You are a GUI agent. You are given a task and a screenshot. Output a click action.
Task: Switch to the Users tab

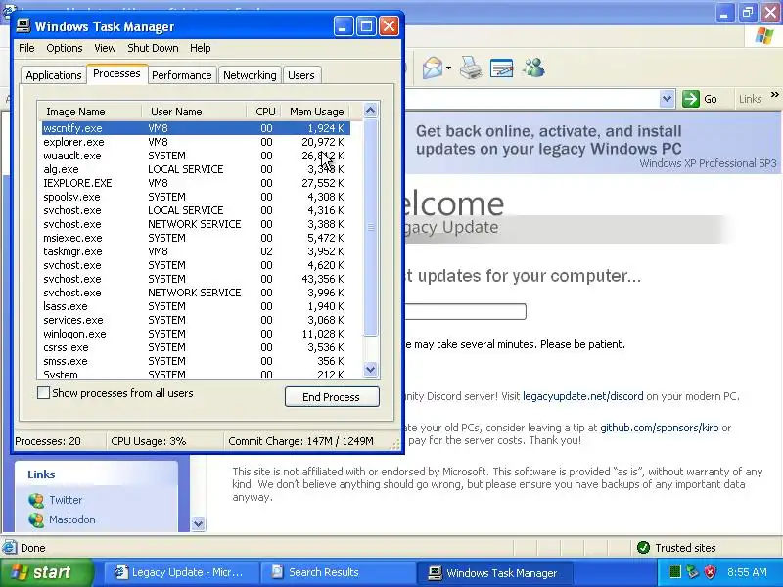301,75
